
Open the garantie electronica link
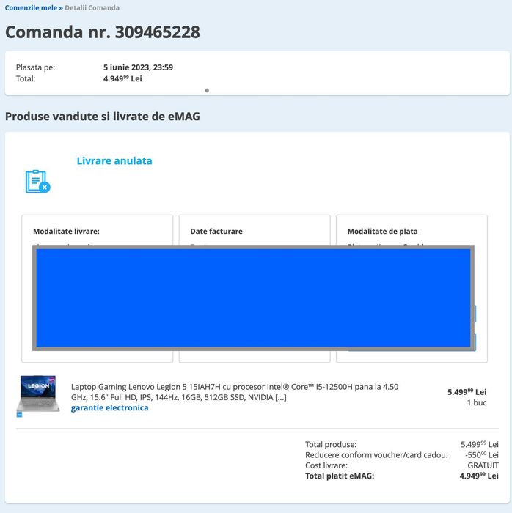click(110, 408)
